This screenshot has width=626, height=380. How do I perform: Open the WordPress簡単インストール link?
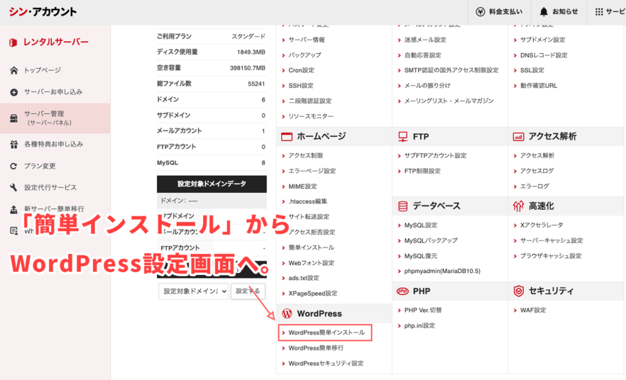pyautogui.click(x=326, y=332)
